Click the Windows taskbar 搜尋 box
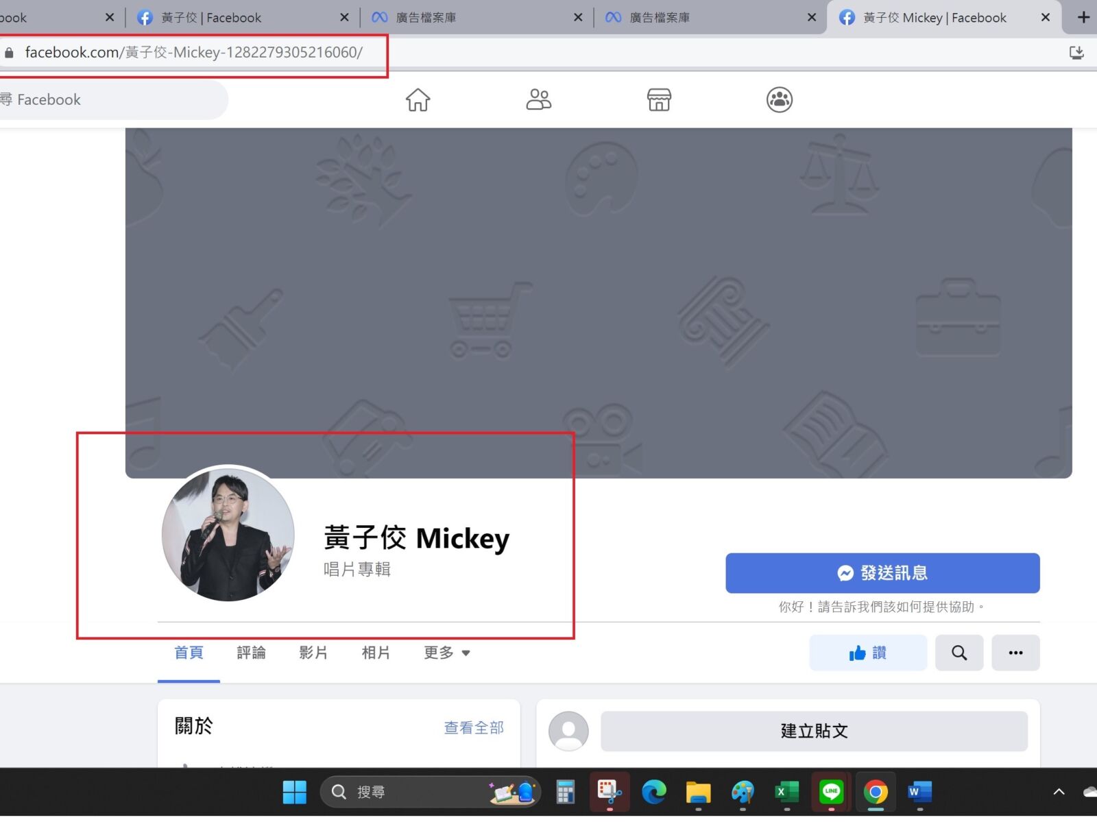 tap(431, 792)
